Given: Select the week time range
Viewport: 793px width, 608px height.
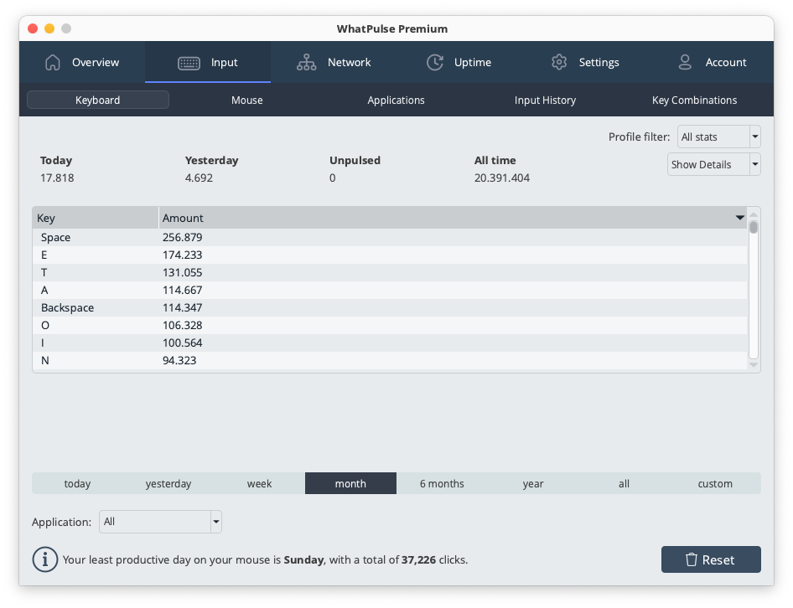Looking at the screenshot, I should point(259,483).
